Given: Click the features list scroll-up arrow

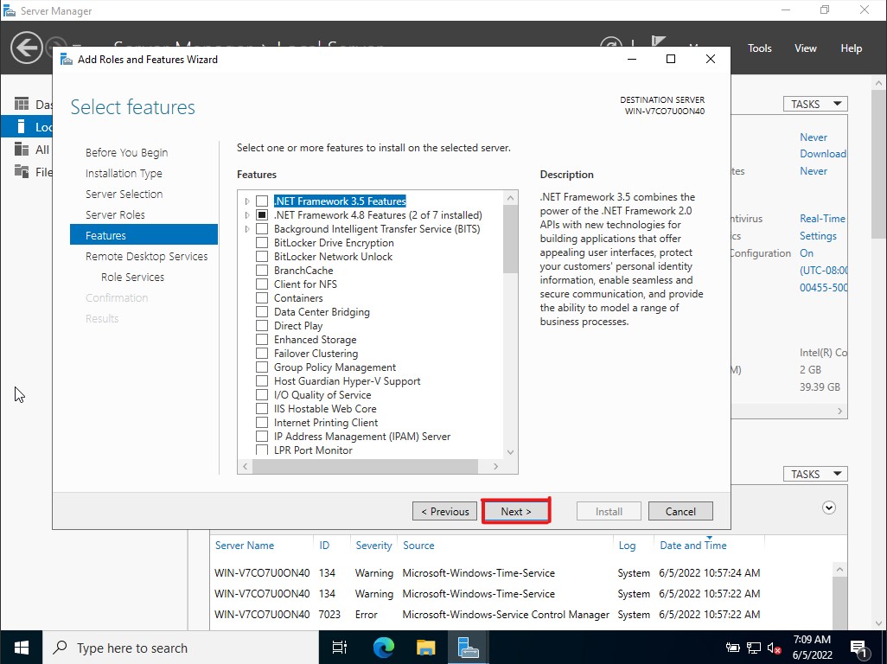Looking at the screenshot, I should pyautogui.click(x=510, y=198).
